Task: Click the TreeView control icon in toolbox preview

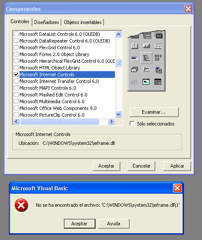Action: (146, 58)
